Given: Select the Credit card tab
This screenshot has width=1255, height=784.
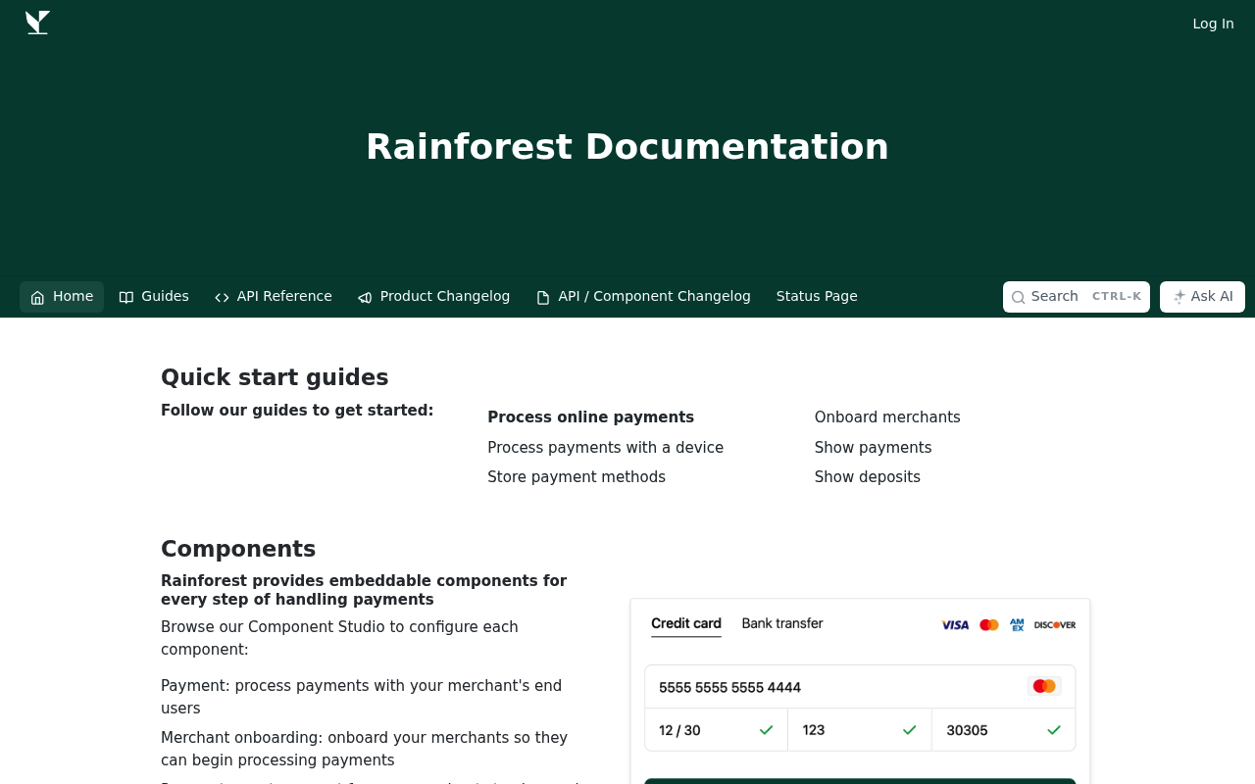Looking at the screenshot, I should pos(686,624).
